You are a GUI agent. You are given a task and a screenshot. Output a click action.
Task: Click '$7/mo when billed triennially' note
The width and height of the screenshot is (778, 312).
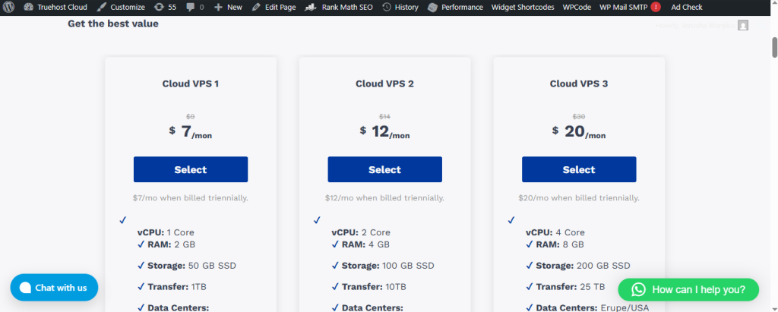point(191,198)
